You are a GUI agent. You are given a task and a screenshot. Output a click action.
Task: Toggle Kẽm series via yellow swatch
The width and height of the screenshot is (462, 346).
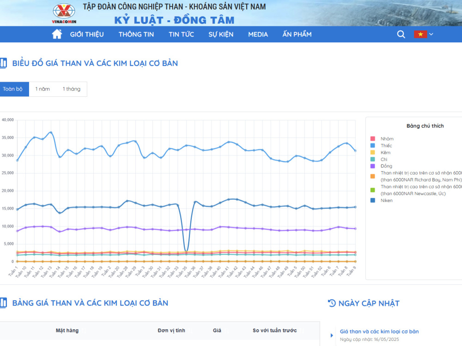tap(373, 152)
